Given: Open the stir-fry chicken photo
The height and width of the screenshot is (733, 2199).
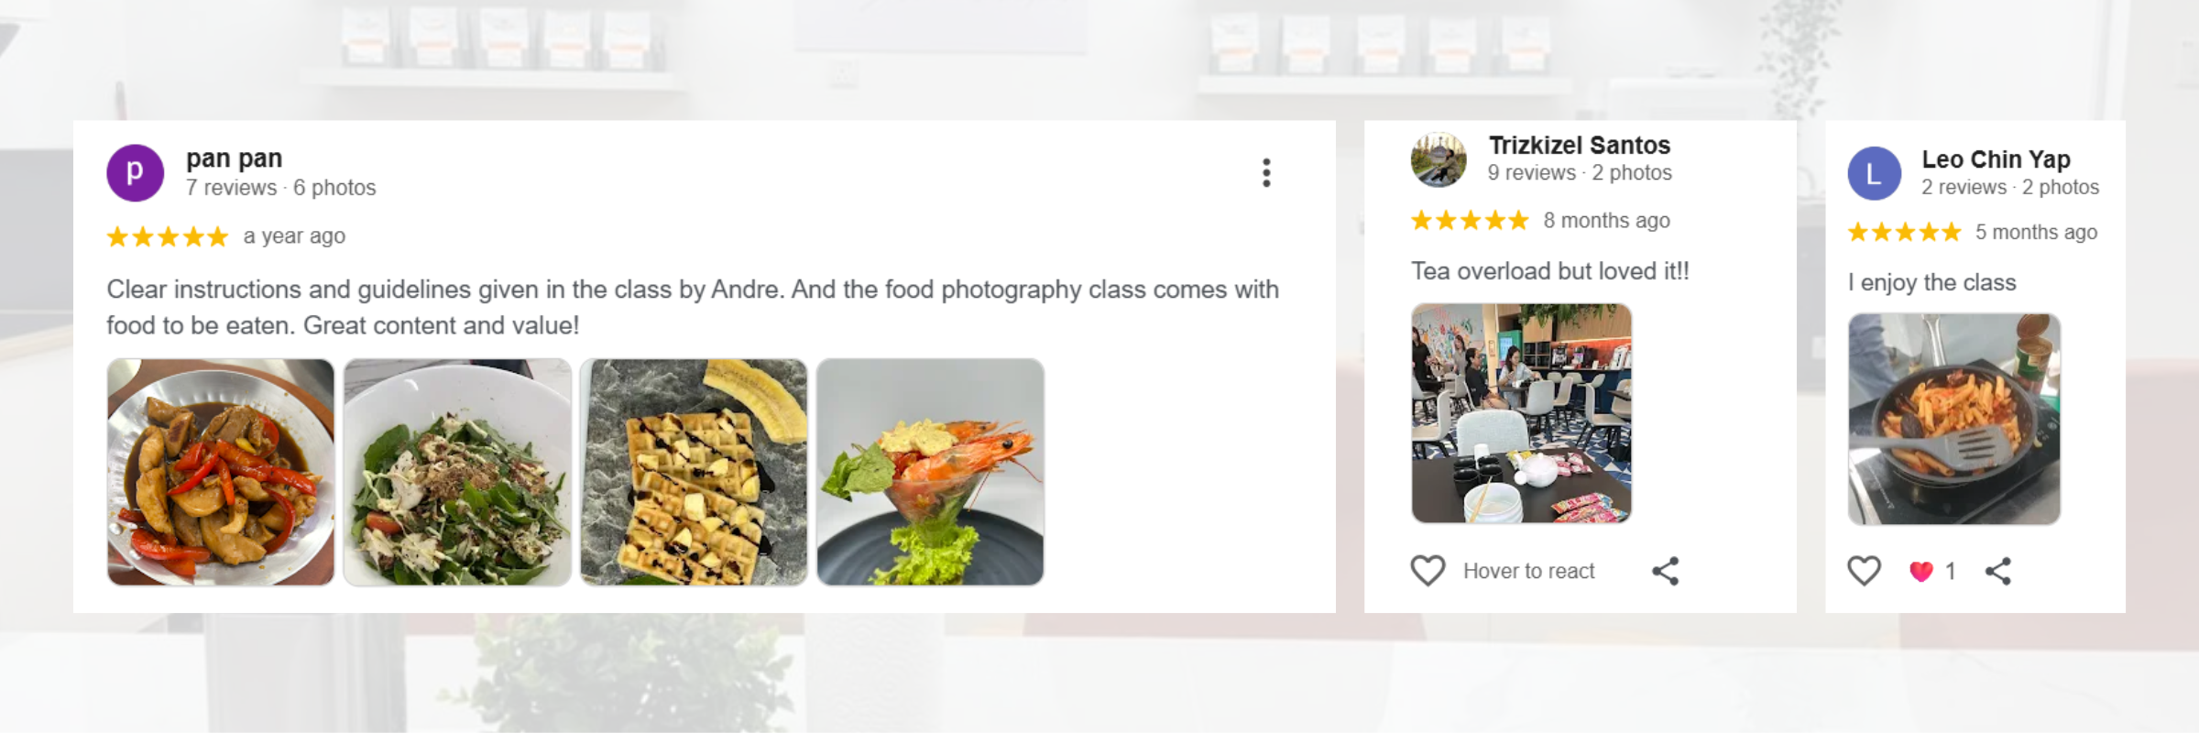Looking at the screenshot, I should click(221, 472).
